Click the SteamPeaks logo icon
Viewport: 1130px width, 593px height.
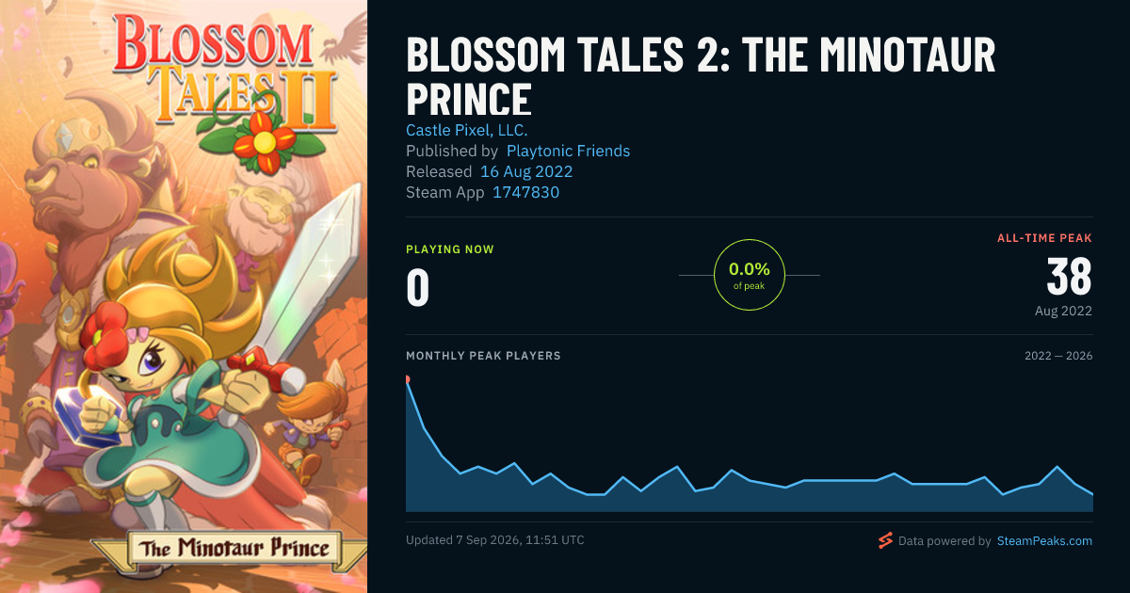[884, 540]
